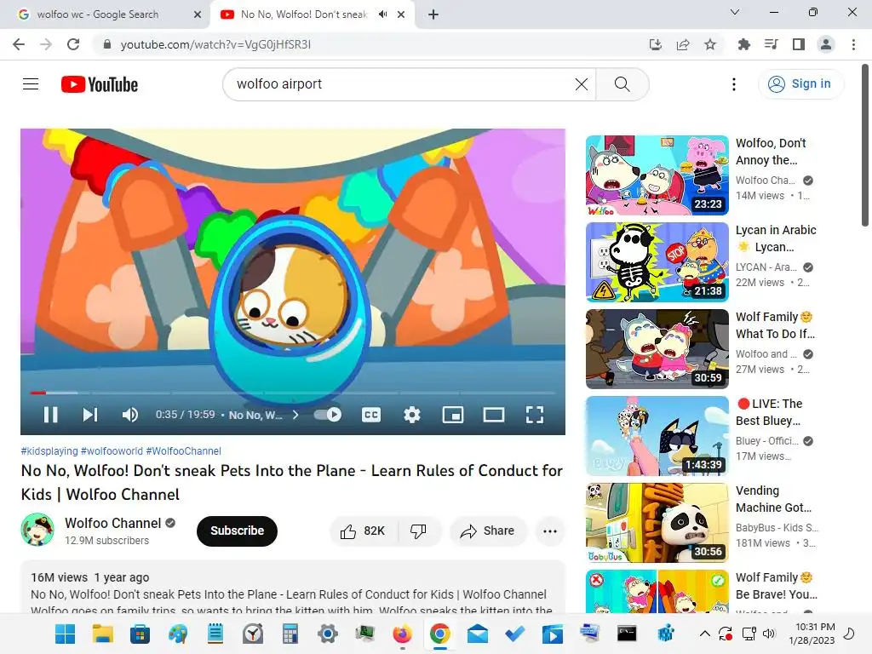Screen dimensions: 872x654
Task: Open taskbar volume control
Action: (769, 634)
